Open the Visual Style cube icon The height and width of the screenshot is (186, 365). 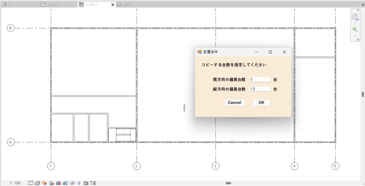pos(37,183)
